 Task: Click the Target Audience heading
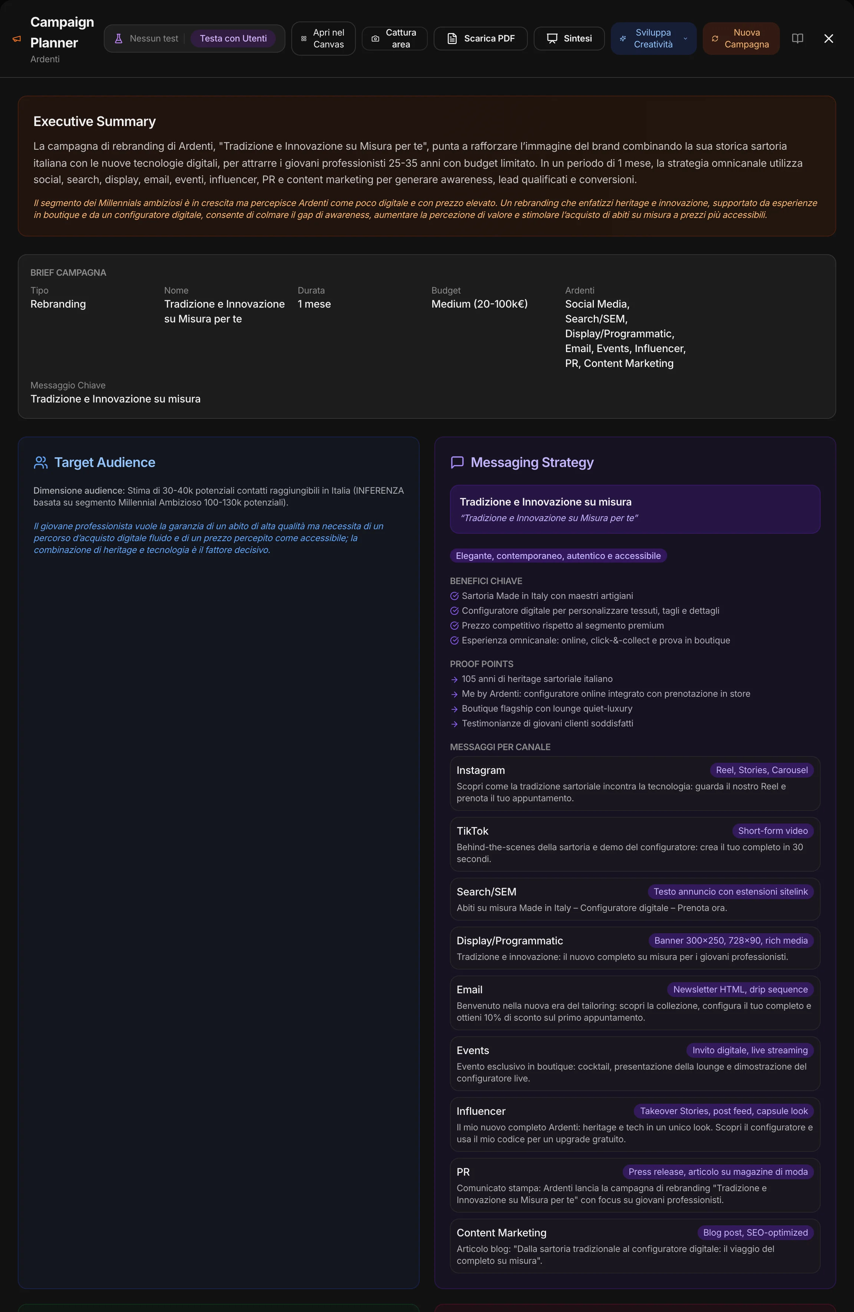[105, 463]
